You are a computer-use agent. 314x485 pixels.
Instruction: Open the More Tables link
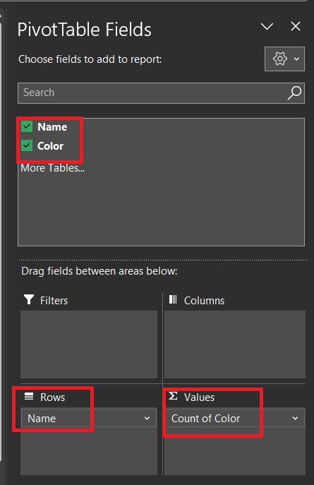point(52,168)
